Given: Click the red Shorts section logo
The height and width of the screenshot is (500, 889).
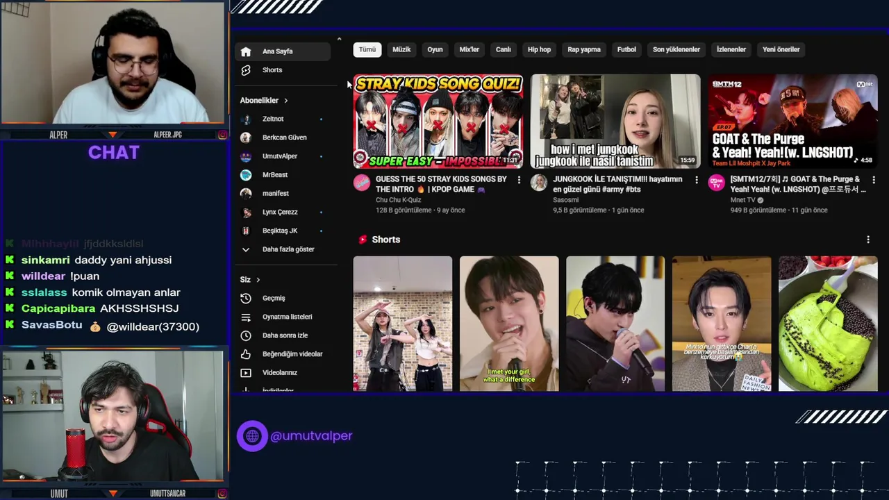Looking at the screenshot, I should click(362, 240).
